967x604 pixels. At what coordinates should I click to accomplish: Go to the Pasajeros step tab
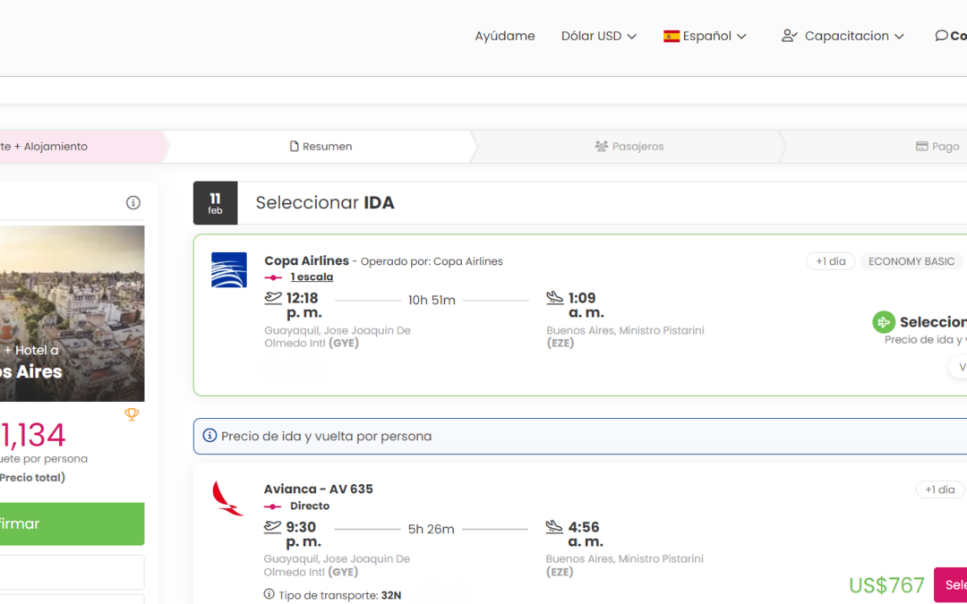(629, 146)
